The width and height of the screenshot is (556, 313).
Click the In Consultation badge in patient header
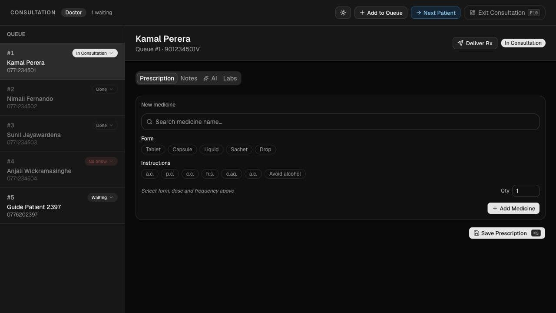[x=523, y=43]
